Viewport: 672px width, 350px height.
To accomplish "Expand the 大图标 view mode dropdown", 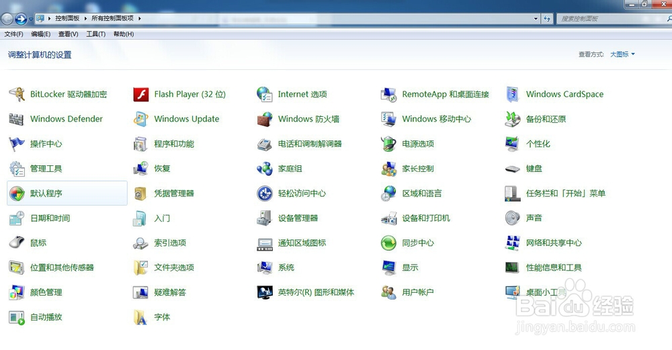I will pyautogui.click(x=622, y=54).
